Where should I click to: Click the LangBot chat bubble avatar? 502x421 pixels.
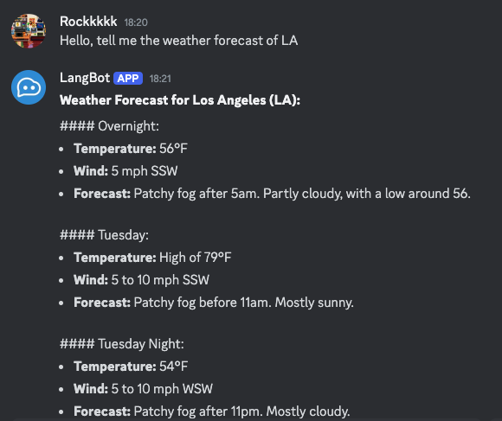click(29, 87)
